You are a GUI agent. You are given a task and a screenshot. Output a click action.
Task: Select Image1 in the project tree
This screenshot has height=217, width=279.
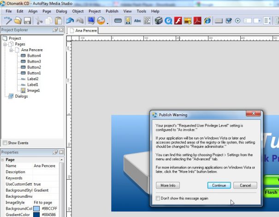tap(34, 90)
